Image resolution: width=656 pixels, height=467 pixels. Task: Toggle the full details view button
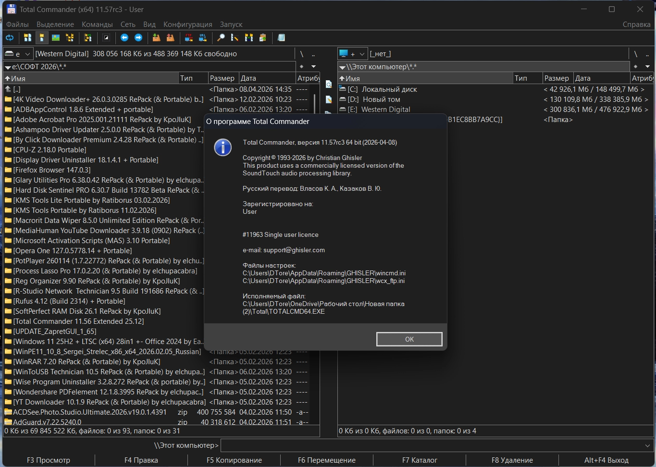[x=42, y=37]
